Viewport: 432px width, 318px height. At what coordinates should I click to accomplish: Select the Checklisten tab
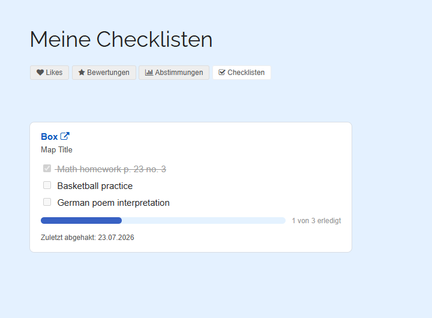click(242, 73)
